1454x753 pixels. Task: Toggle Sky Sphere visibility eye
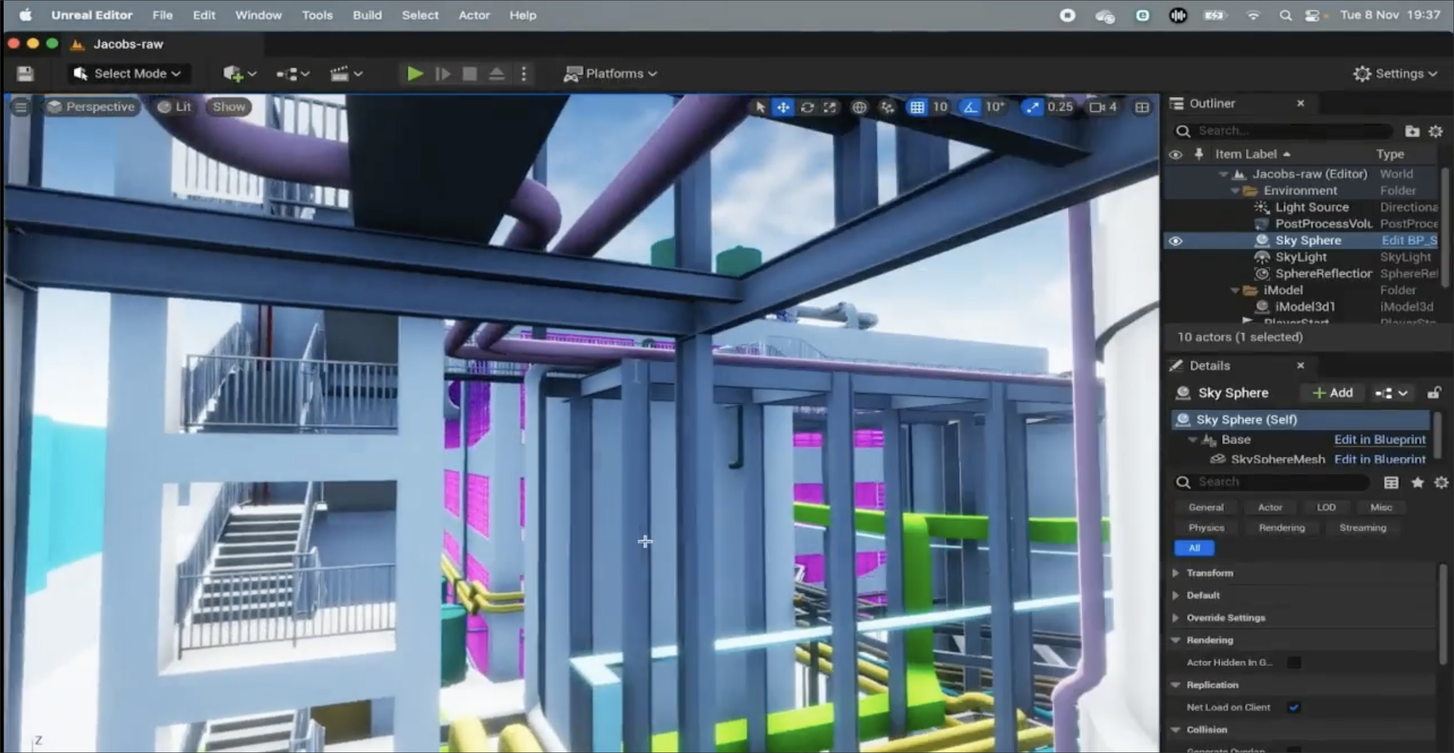click(1175, 241)
